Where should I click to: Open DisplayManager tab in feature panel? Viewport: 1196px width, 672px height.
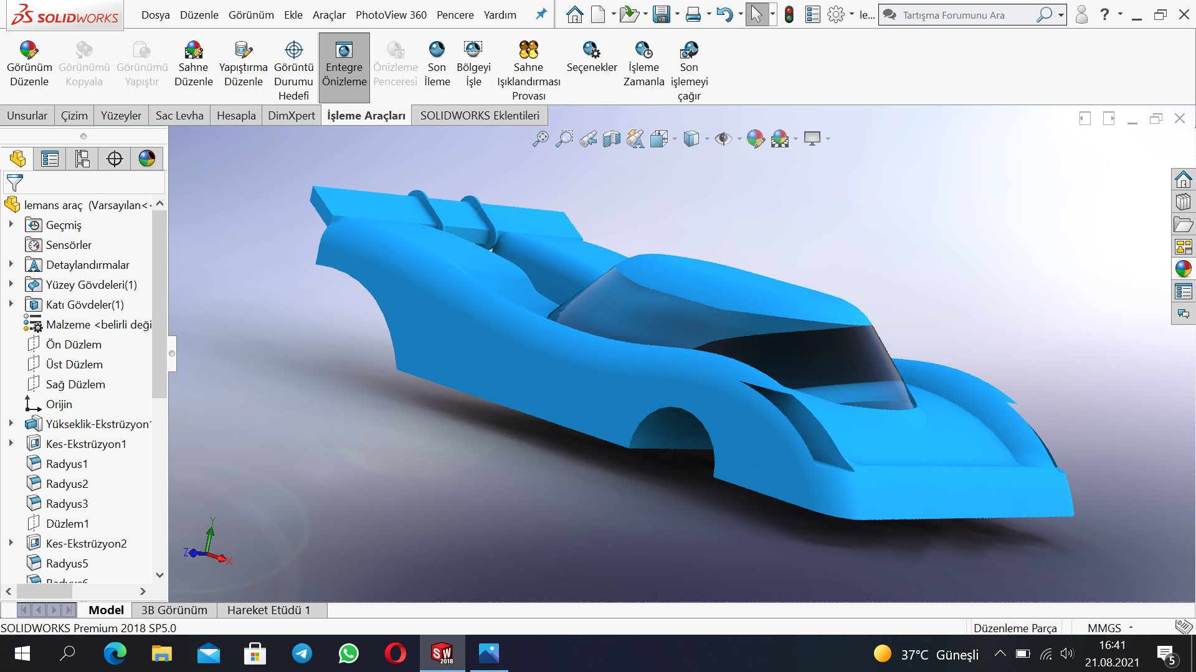click(147, 159)
